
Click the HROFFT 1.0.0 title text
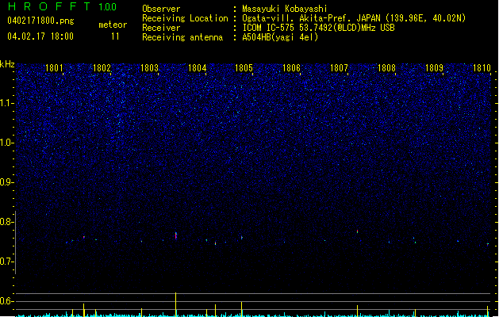(62, 6)
